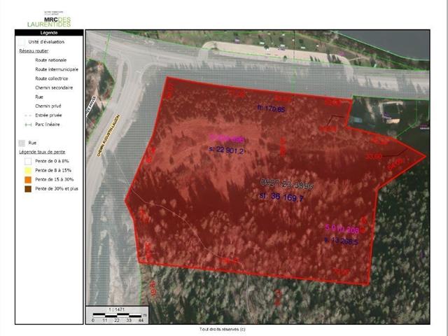This screenshot has width=448, height=336.
Task: Click the Légende header bar
Action: click(49, 32)
